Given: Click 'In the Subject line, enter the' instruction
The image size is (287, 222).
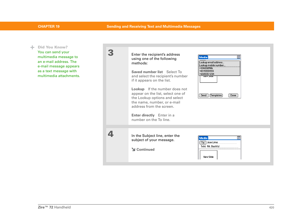Looking at the screenshot, I should (156, 136).
